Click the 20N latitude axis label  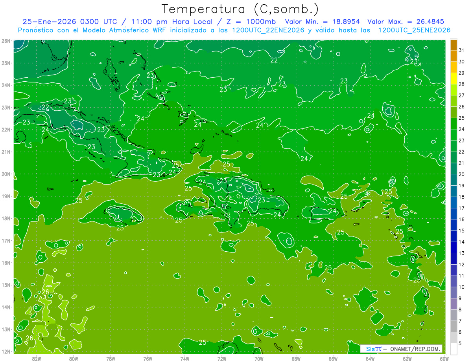point(6,174)
